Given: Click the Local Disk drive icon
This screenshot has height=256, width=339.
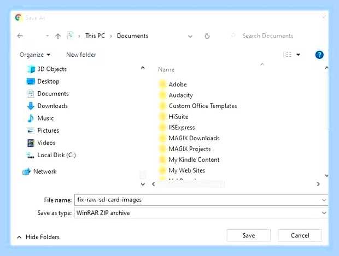Looking at the screenshot, I should coord(30,156).
